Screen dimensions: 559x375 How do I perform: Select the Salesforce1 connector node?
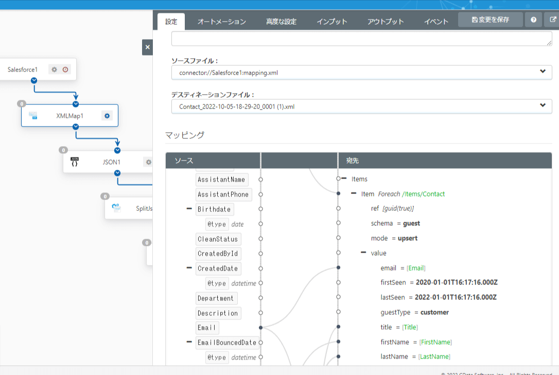coord(38,69)
